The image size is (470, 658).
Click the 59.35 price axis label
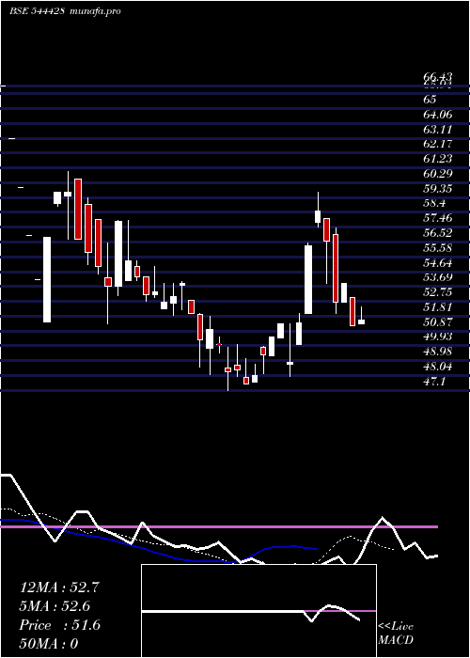(438, 189)
